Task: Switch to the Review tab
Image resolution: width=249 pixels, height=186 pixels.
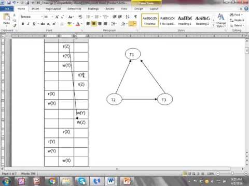Action: (110, 9)
